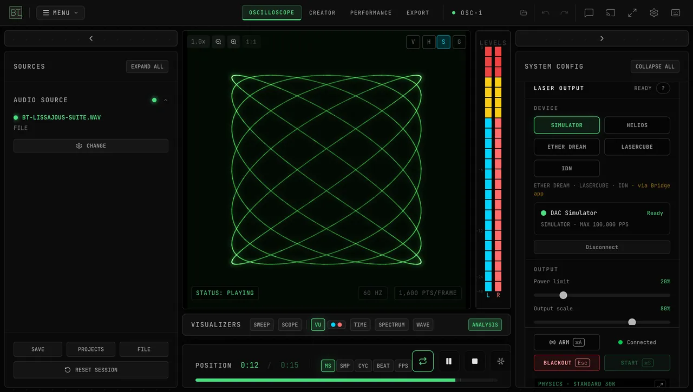
Task: Toggle the H display mode
Action: tap(429, 42)
